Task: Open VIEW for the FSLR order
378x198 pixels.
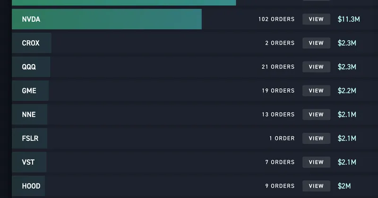Action: (316, 138)
